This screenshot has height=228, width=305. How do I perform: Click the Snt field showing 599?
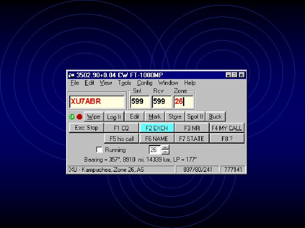click(x=140, y=101)
